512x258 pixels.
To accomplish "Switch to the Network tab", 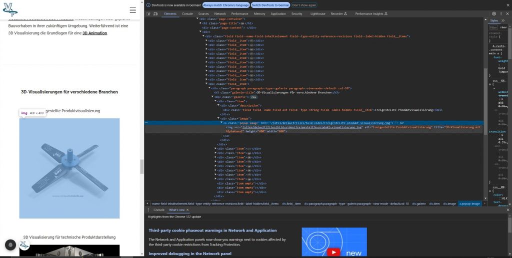I will click(219, 14).
